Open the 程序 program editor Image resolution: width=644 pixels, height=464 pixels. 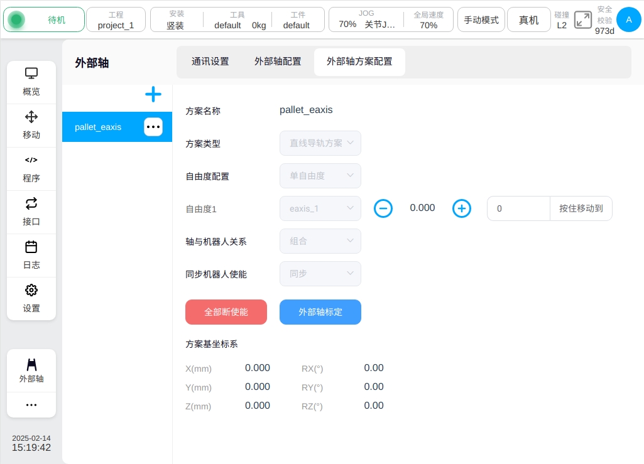point(31,169)
